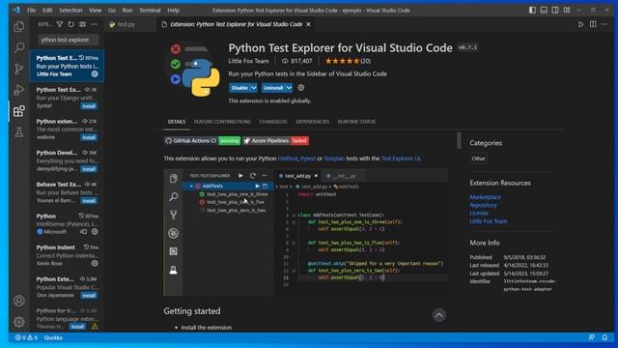The height and width of the screenshot is (348, 618).
Task: Open the Uninstall dropdown arrow
Action: 289,88
